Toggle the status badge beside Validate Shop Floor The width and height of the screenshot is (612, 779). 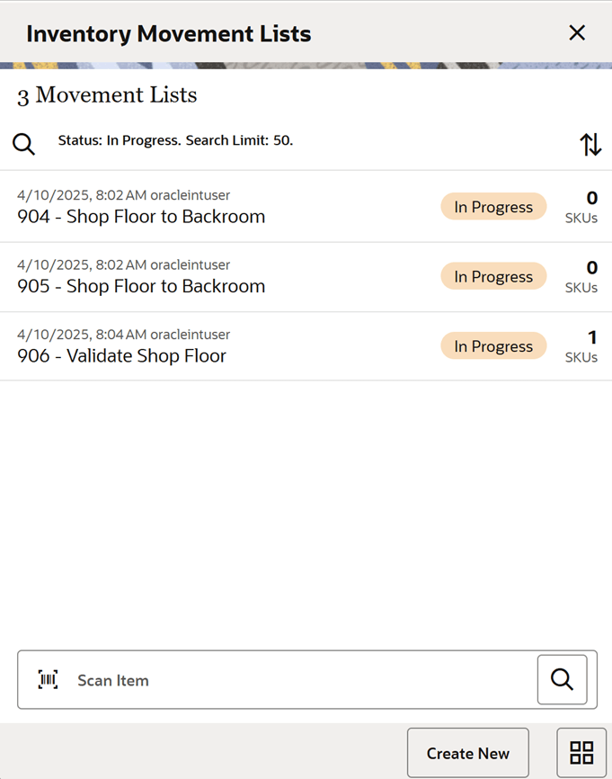[493, 345]
